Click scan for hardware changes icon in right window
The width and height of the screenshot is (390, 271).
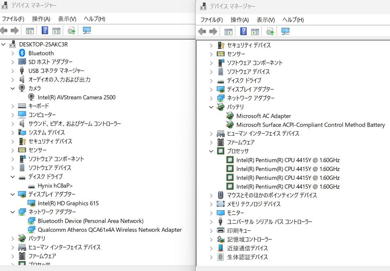coord(286,31)
